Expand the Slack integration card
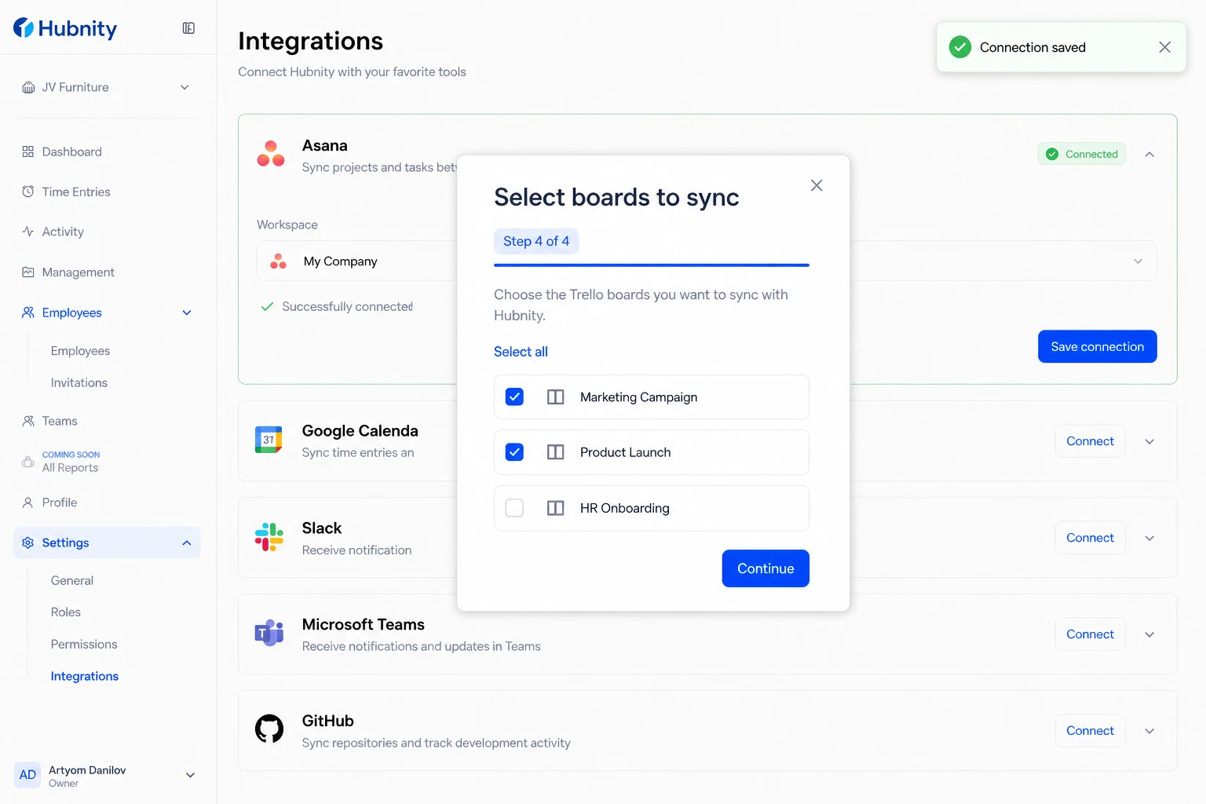This screenshot has height=804, width=1206. (x=1149, y=539)
